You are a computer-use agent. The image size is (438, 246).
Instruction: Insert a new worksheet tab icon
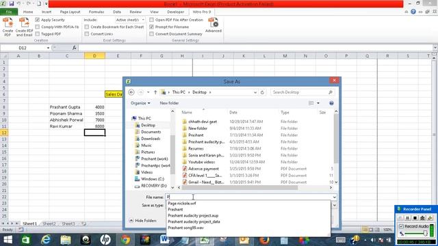pos(83,223)
